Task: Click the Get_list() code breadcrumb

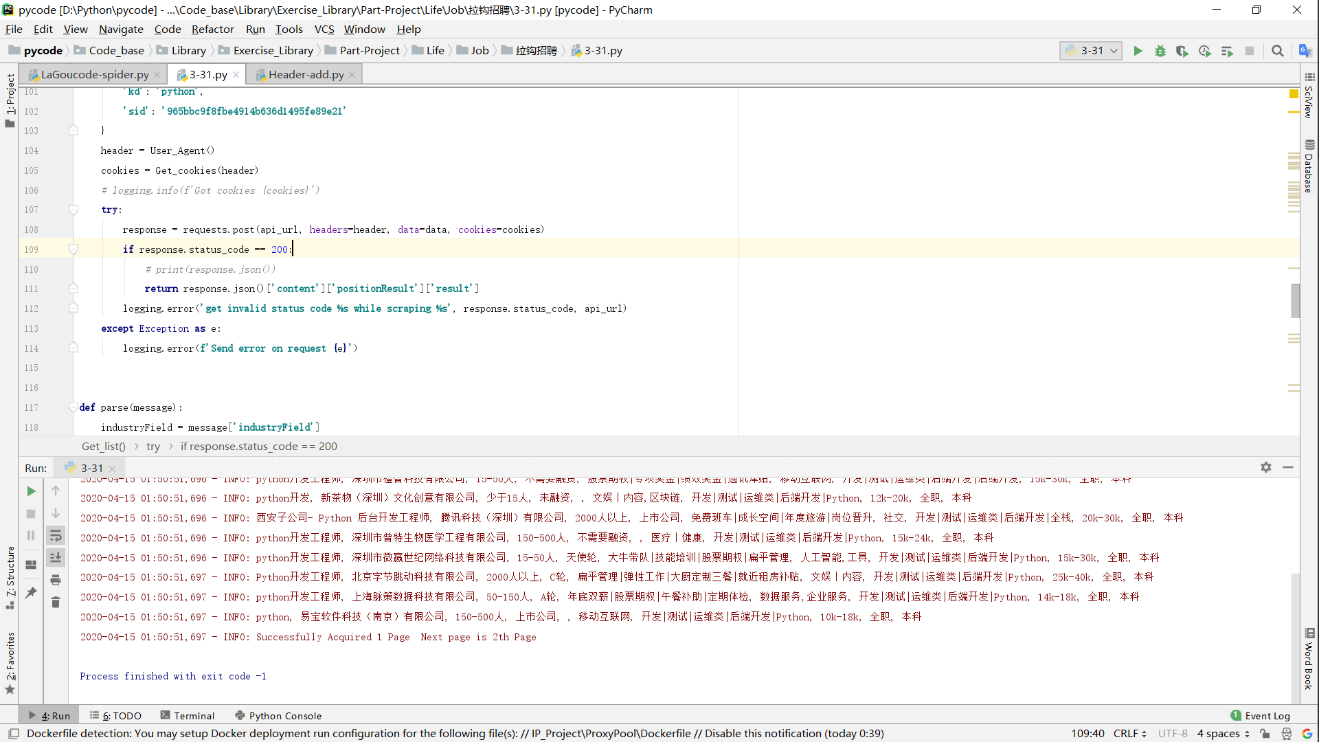Action: click(103, 447)
